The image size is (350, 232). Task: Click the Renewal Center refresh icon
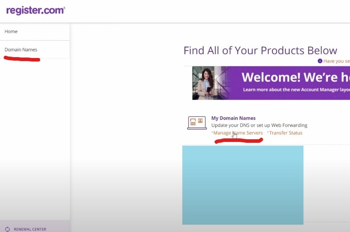(x=7, y=229)
